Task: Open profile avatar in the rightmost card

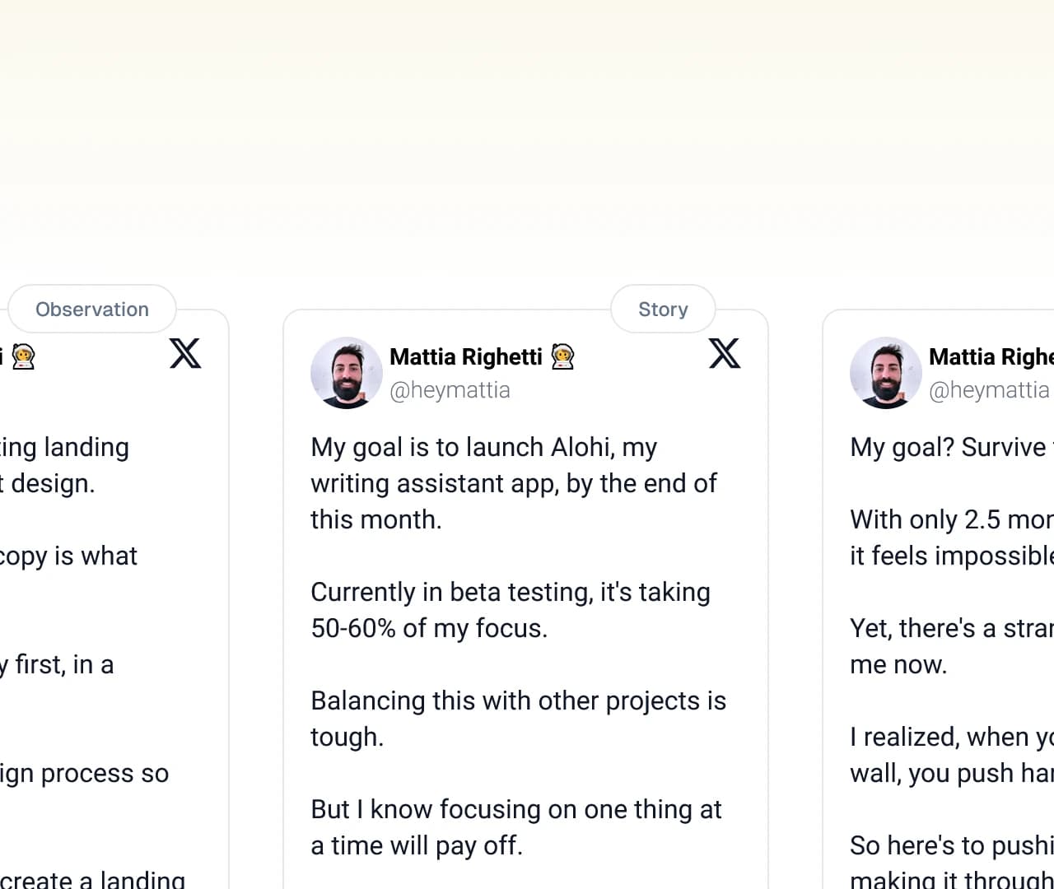Action: [x=885, y=372]
